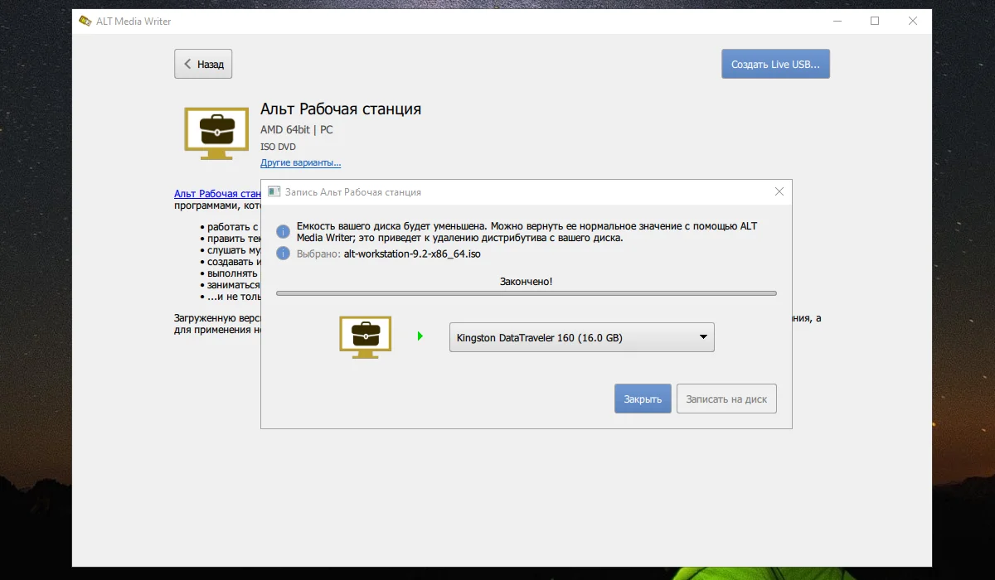Open the Kingston DataTraveler drive dropdown

tap(581, 337)
